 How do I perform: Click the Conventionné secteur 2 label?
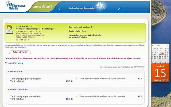click(x=80, y=27)
